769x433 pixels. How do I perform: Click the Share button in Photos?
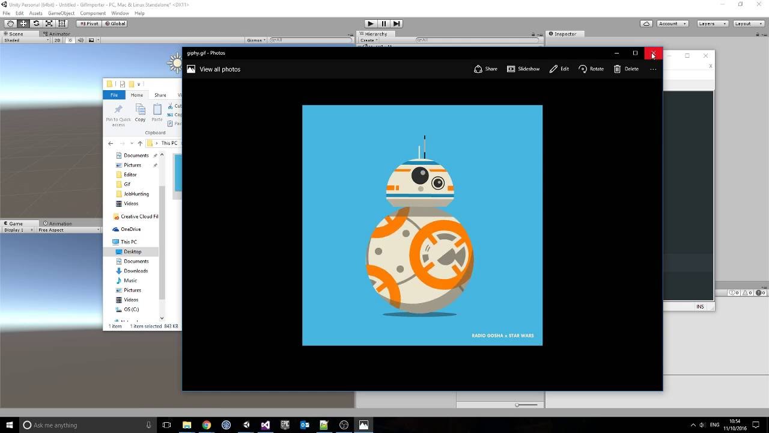click(x=485, y=69)
